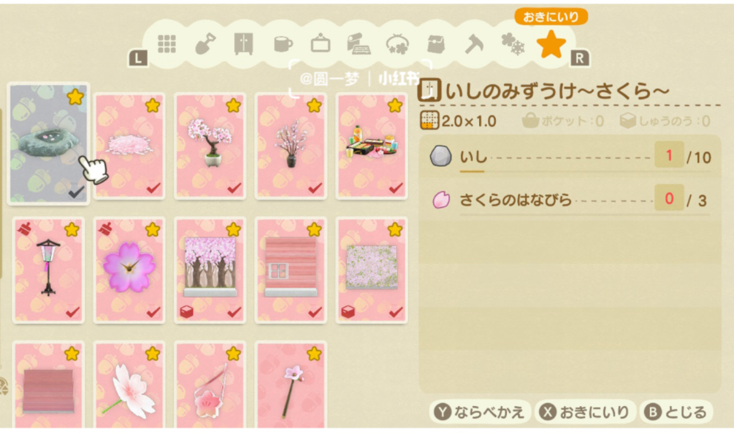This screenshot has width=734, height=437.
Task: Select the all-recipes grid category icon
Action: pyautogui.click(x=167, y=44)
